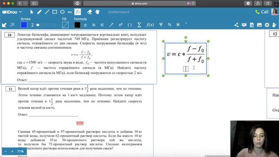Screen dimensions: 279x157
Task: Open the f(x) functions formula group
Action: pos(150,25)
